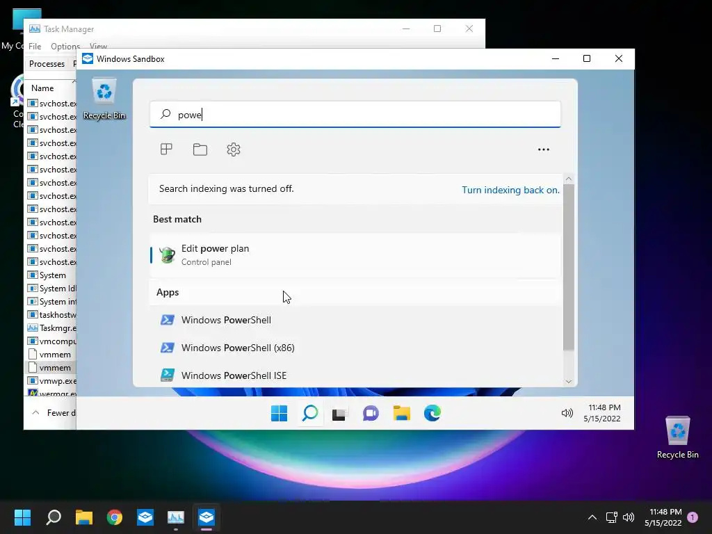Filter search results by Documents folder icon
This screenshot has height=534, width=712.
tap(200, 149)
